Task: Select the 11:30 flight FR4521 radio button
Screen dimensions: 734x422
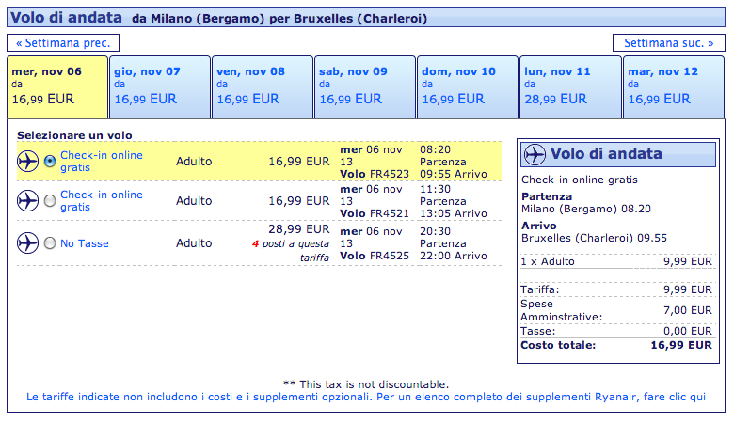Action: tap(50, 200)
